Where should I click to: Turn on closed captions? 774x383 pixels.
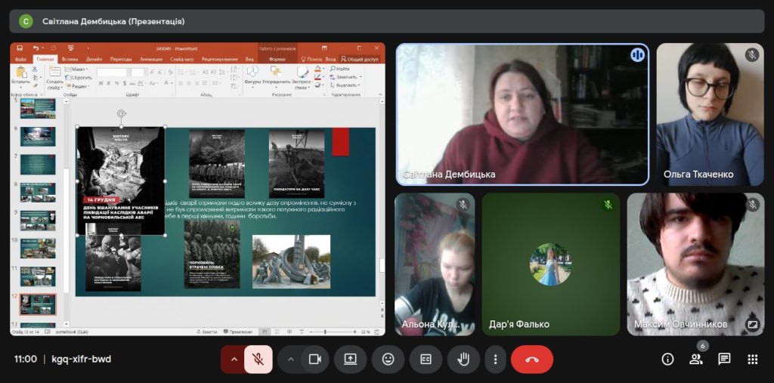point(426,360)
